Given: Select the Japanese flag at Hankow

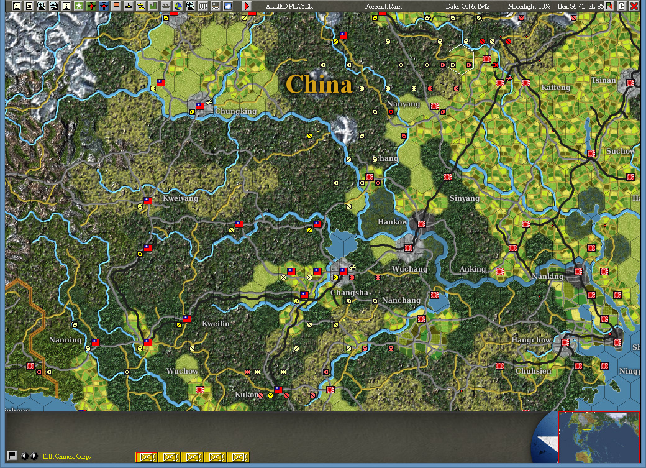Looking at the screenshot, I should point(422,224).
